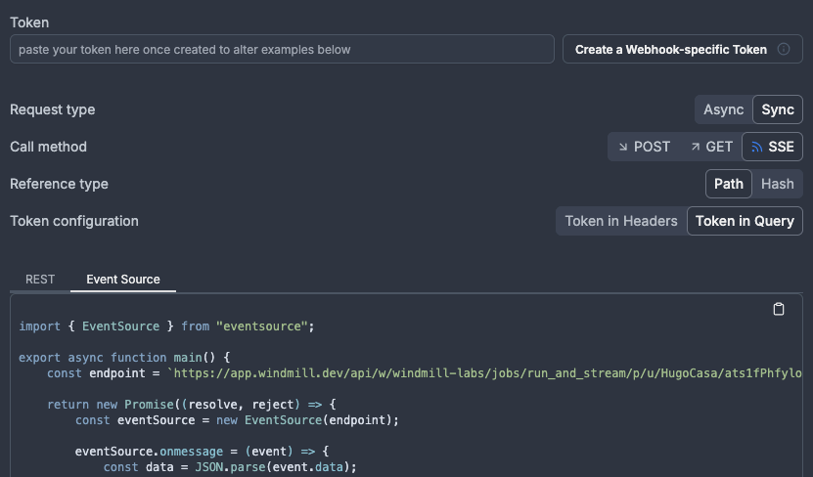Click the Token configuration label
813x477 pixels.
click(74, 221)
